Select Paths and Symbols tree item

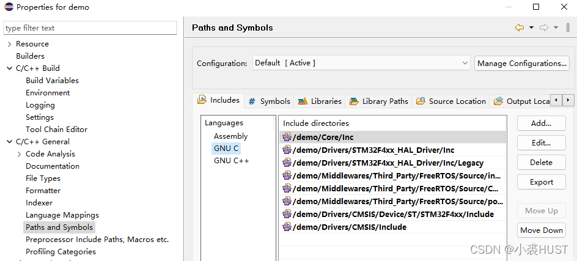point(59,227)
